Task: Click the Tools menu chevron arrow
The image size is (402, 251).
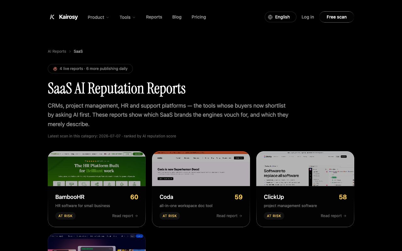Action: click(134, 18)
